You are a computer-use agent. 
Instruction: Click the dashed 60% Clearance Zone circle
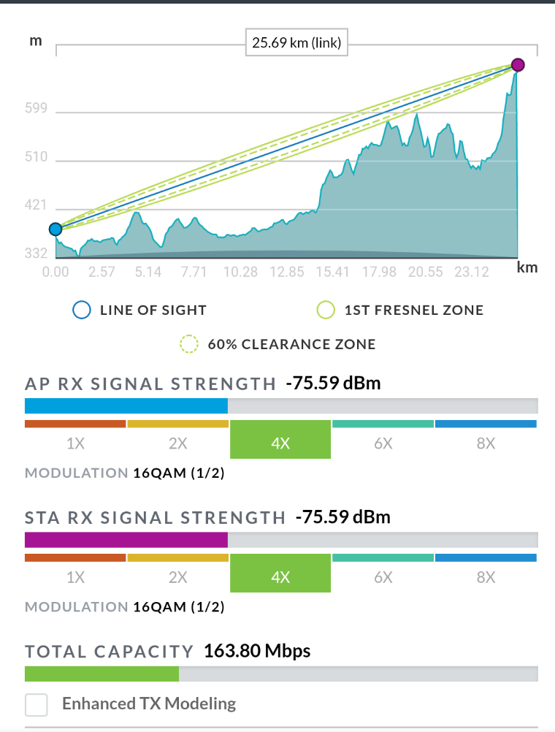[190, 344]
